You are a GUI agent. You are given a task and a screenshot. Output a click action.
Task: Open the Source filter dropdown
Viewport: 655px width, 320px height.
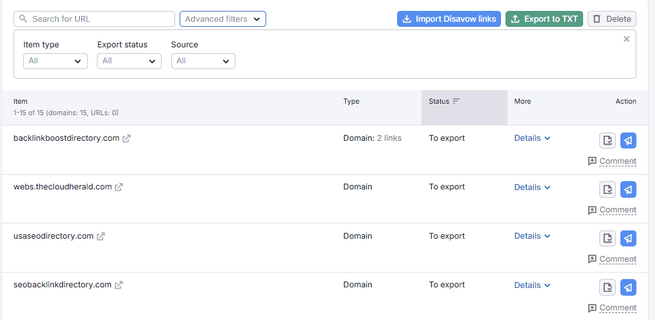click(203, 61)
